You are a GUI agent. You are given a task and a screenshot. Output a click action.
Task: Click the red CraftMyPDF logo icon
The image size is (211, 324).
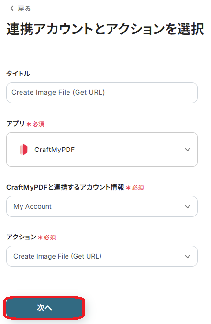point(23,150)
